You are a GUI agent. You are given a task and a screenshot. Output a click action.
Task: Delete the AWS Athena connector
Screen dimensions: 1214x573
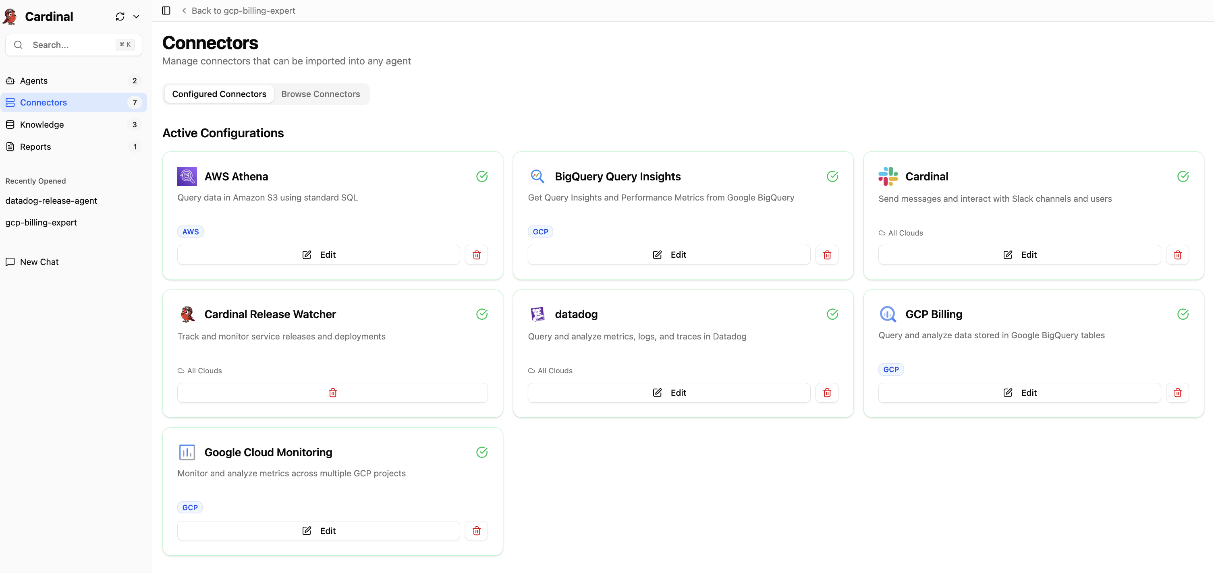coord(477,255)
